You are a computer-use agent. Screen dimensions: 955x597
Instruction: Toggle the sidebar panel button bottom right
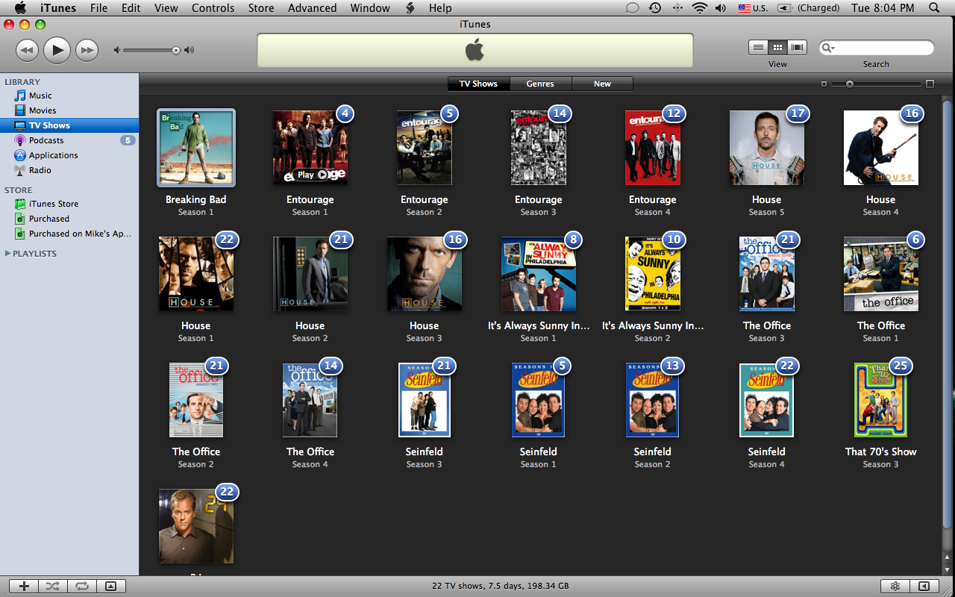(924, 587)
